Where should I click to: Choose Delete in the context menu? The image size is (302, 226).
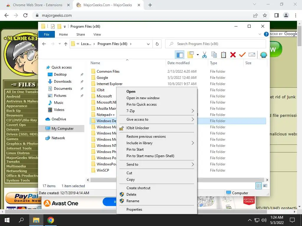pyautogui.click(x=131, y=195)
